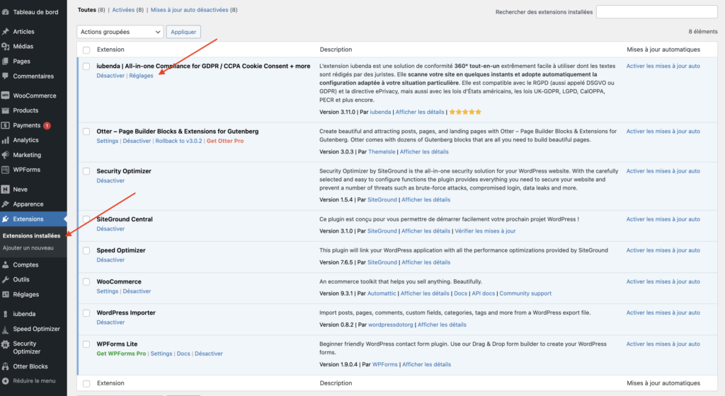Open Réglages link under iubenda plugin
The width and height of the screenshot is (725, 396).
pyautogui.click(x=141, y=76)
